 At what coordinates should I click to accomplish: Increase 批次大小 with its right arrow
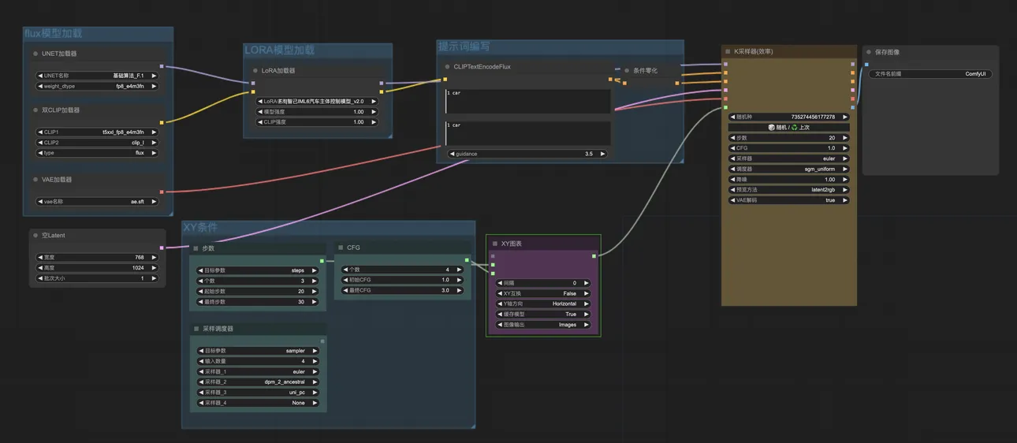(x=155, y=278)
